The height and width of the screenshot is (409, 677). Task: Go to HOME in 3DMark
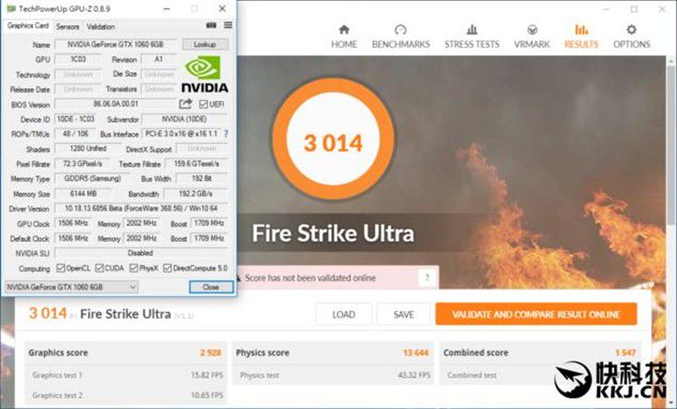tap(344, 37)
